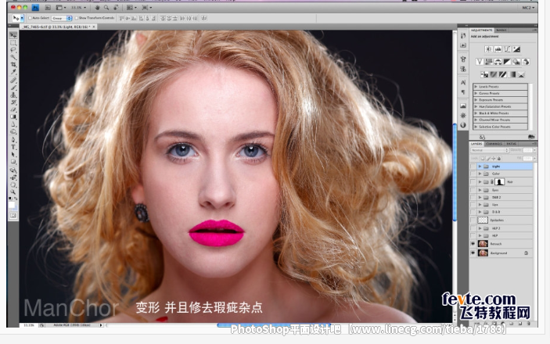This screenshot has height=344, width=550.
Task: Add a Channel Mixer adjustment
Action: [526, 62]
